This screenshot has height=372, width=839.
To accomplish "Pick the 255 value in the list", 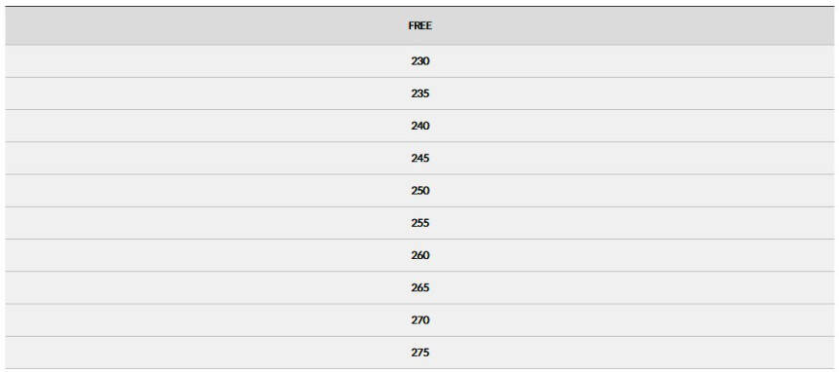I will (420, 223).
